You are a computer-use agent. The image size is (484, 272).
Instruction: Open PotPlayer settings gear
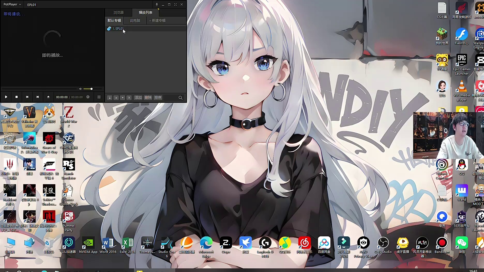point(88,97)
